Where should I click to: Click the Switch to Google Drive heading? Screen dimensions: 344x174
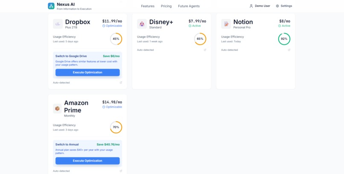coord(71,56)
